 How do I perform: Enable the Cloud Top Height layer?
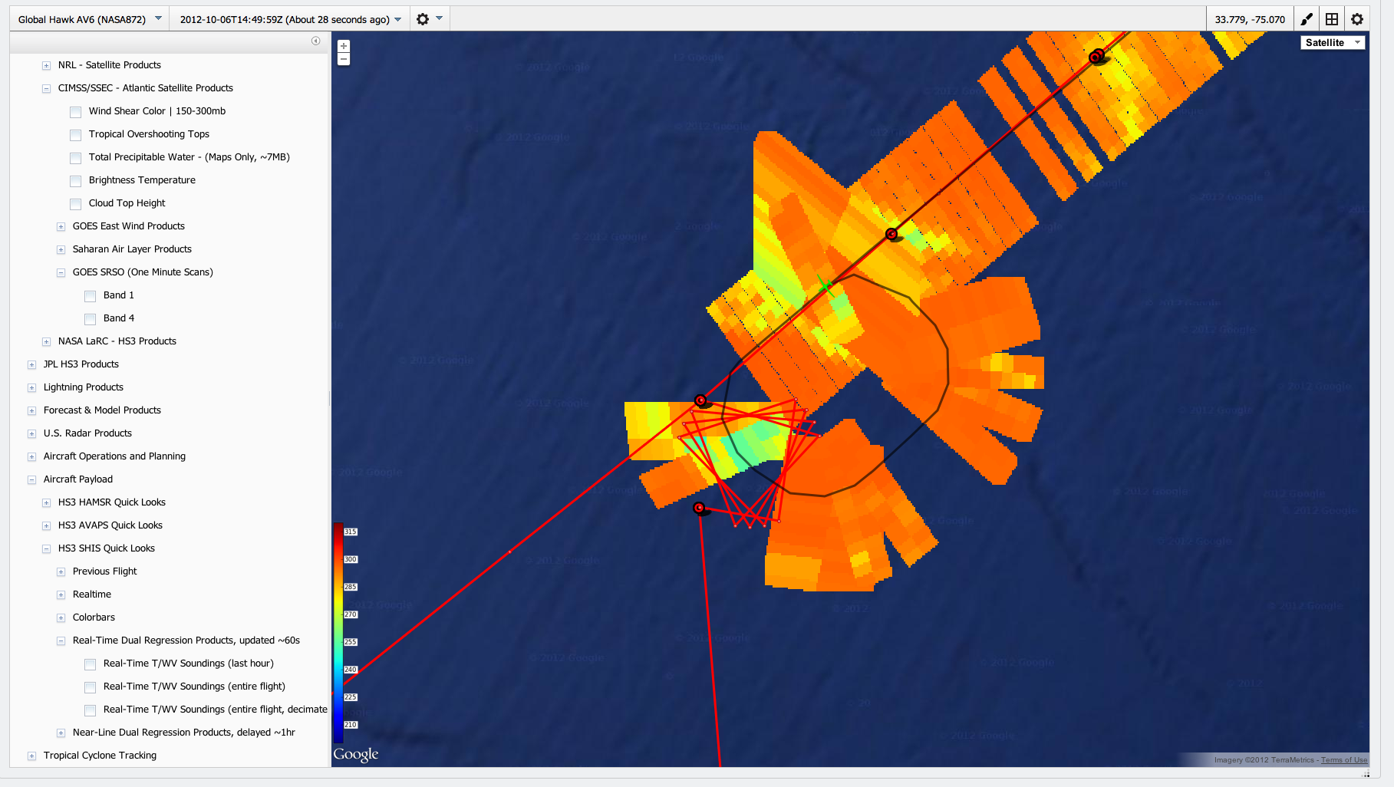[76, 204]
